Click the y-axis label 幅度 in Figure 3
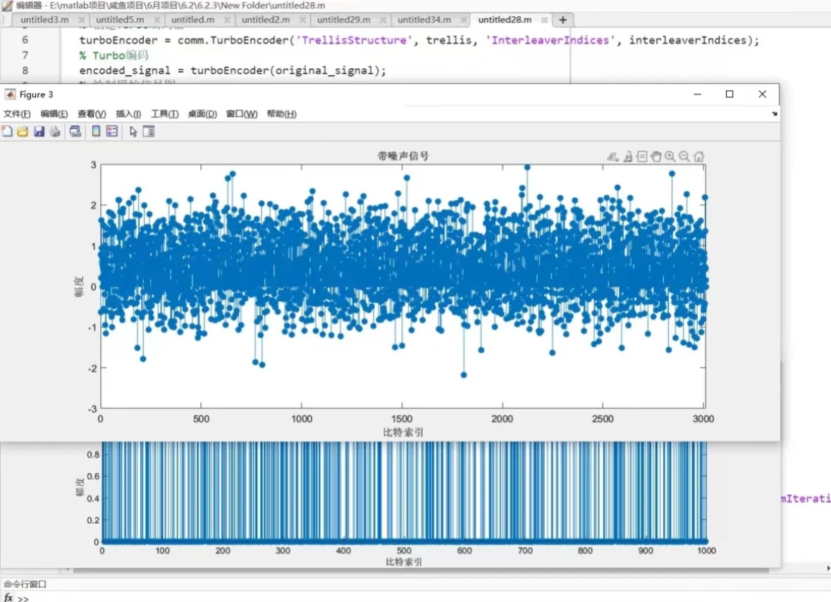The image size is (831, 602). click(x=79, y=287)
